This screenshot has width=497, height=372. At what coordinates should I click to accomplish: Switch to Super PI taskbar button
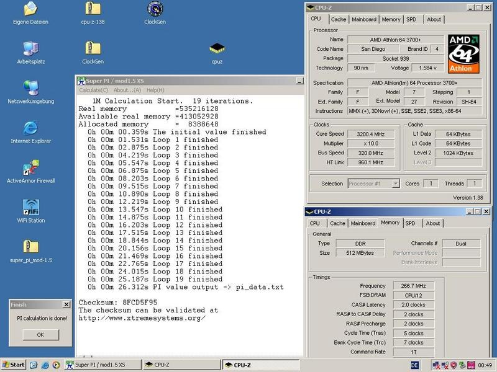point(103,365)
